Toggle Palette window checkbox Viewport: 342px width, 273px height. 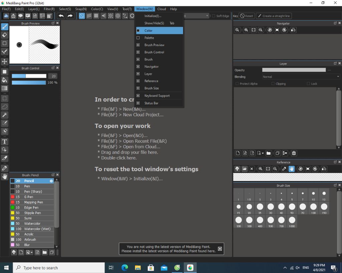tap(138, 38)
